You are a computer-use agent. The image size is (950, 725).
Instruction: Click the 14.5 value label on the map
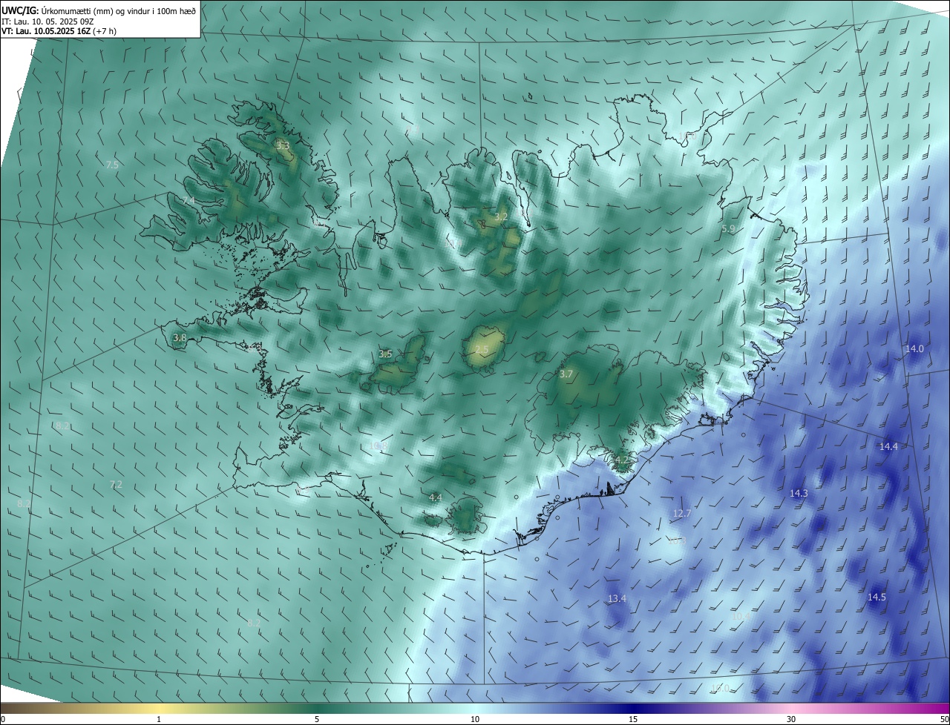[x=877, y=597]
